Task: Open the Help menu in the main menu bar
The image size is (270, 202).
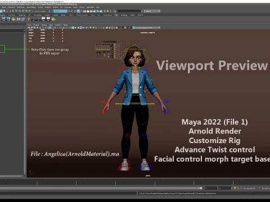Action: (x=98, y=7)
